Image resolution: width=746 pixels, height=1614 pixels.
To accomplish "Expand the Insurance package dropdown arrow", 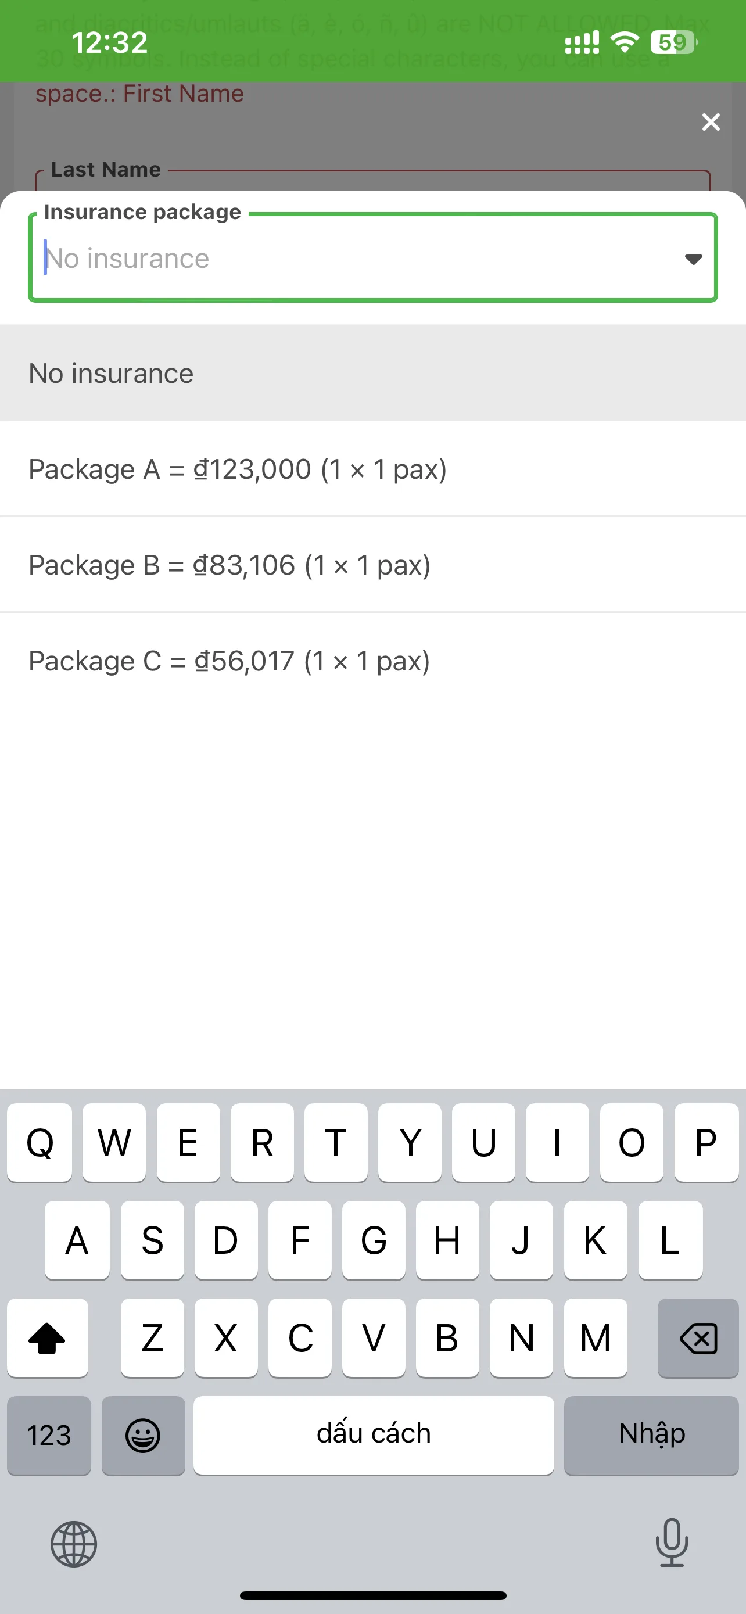I will (x=693, y=259).
